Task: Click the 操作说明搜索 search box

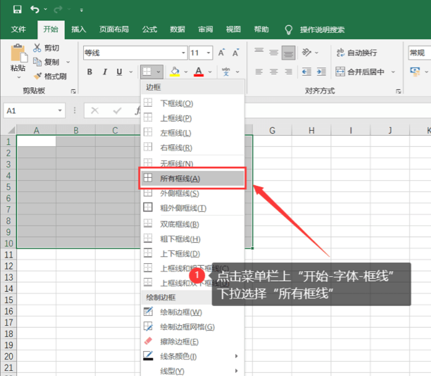Action: click(322, 29)
